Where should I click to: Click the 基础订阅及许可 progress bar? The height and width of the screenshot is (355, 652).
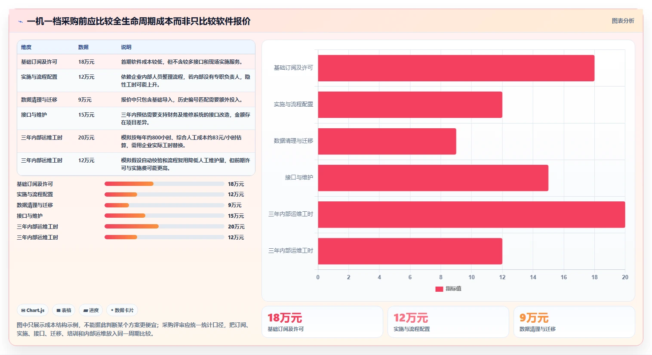click(x=164, y=184)
